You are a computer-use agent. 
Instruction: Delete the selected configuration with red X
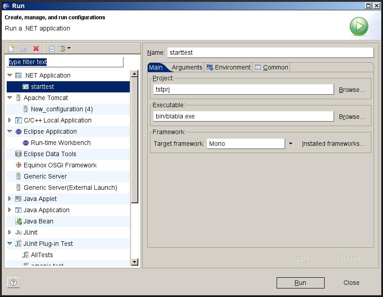coord(36,48)
